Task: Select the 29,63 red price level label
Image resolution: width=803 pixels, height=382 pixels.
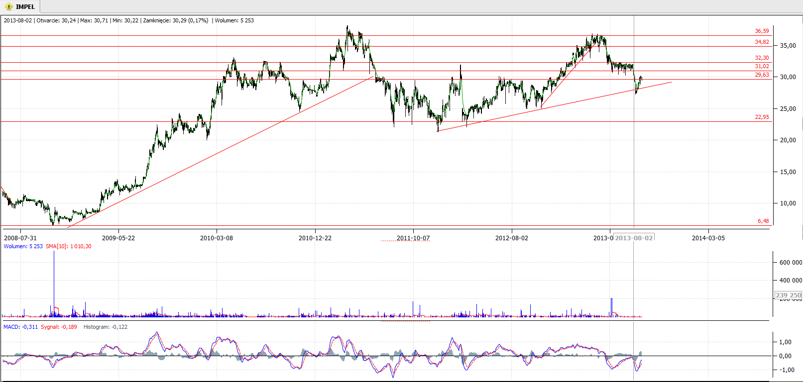Action: [x=762, y=75]
